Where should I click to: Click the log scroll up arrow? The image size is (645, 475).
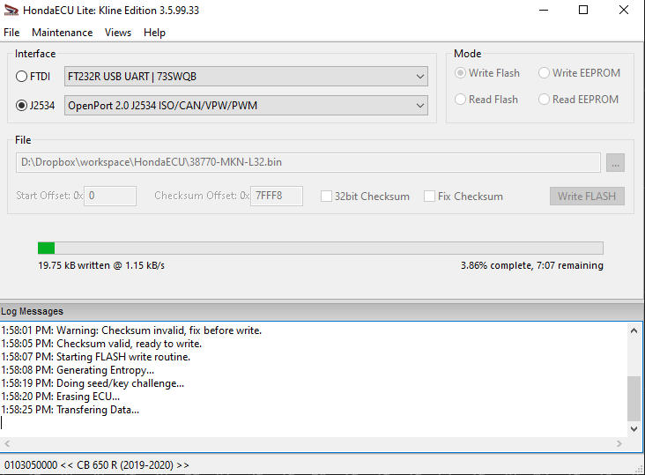point(634,330)
